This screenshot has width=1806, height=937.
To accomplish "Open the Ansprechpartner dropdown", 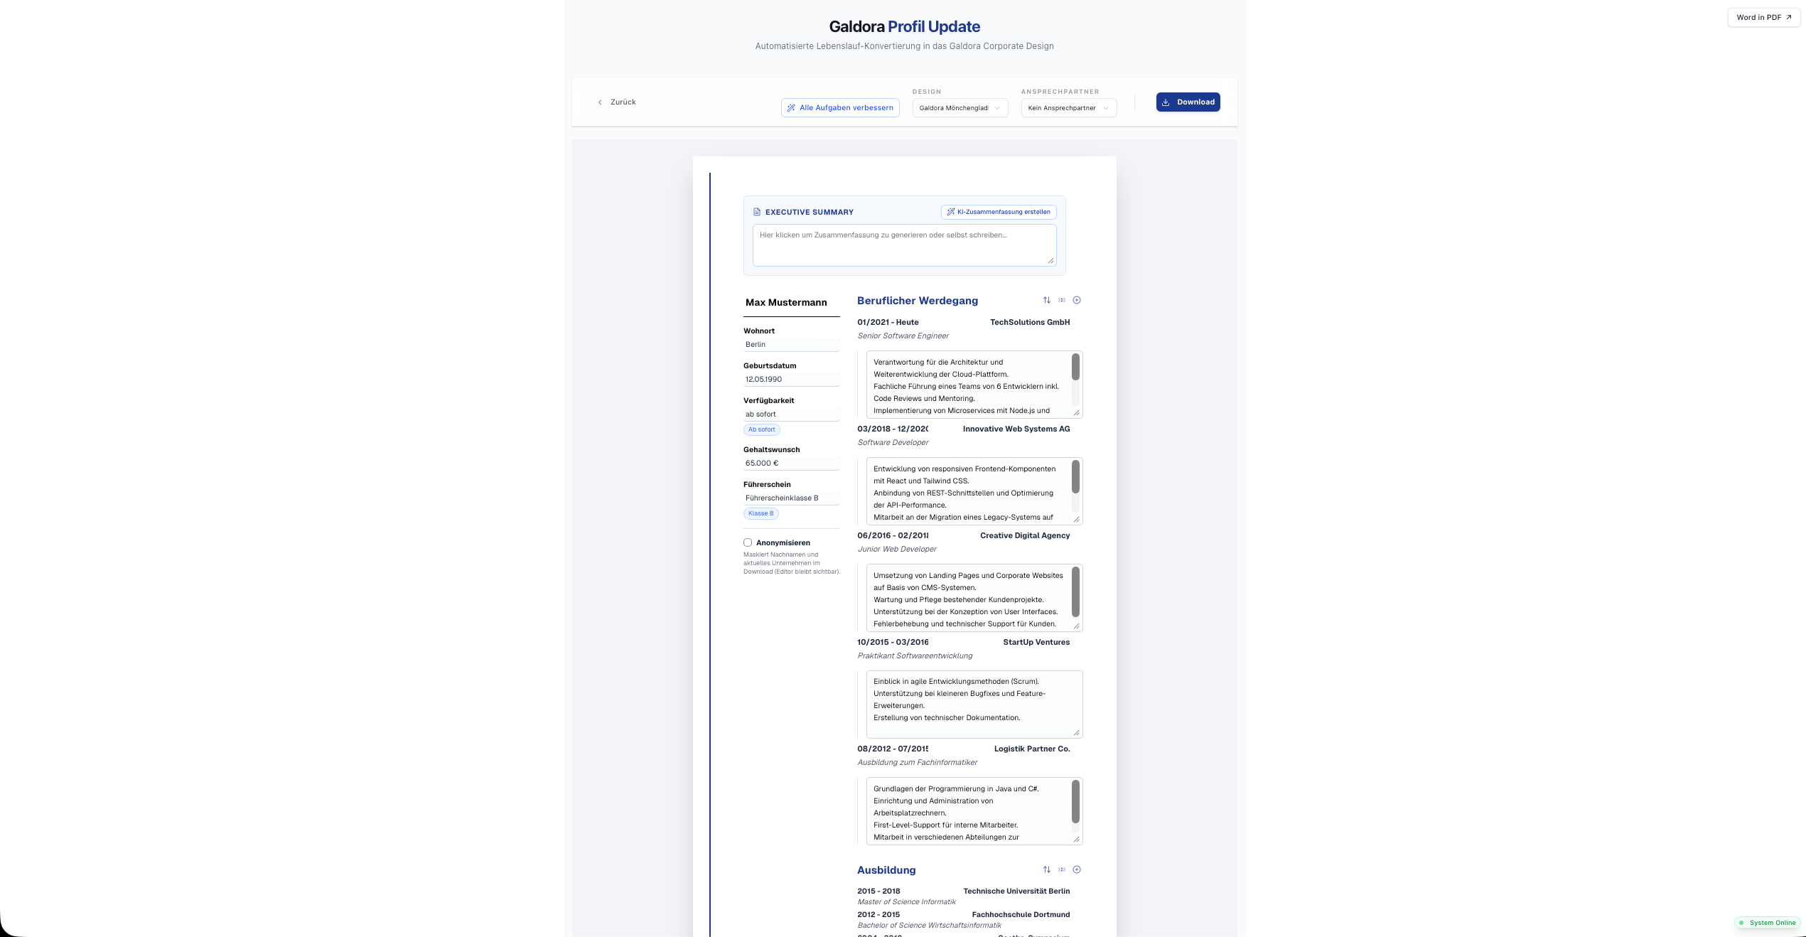I will tap(1068, 108).
